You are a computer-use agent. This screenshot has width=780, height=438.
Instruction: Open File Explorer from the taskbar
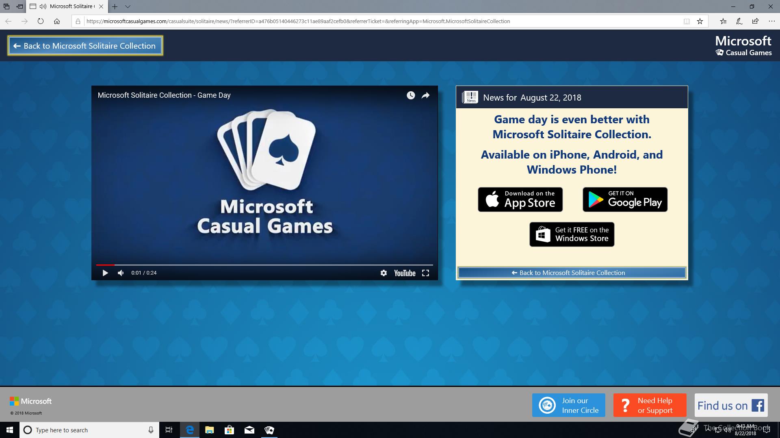pyautogui.click(x=209, y=430)
